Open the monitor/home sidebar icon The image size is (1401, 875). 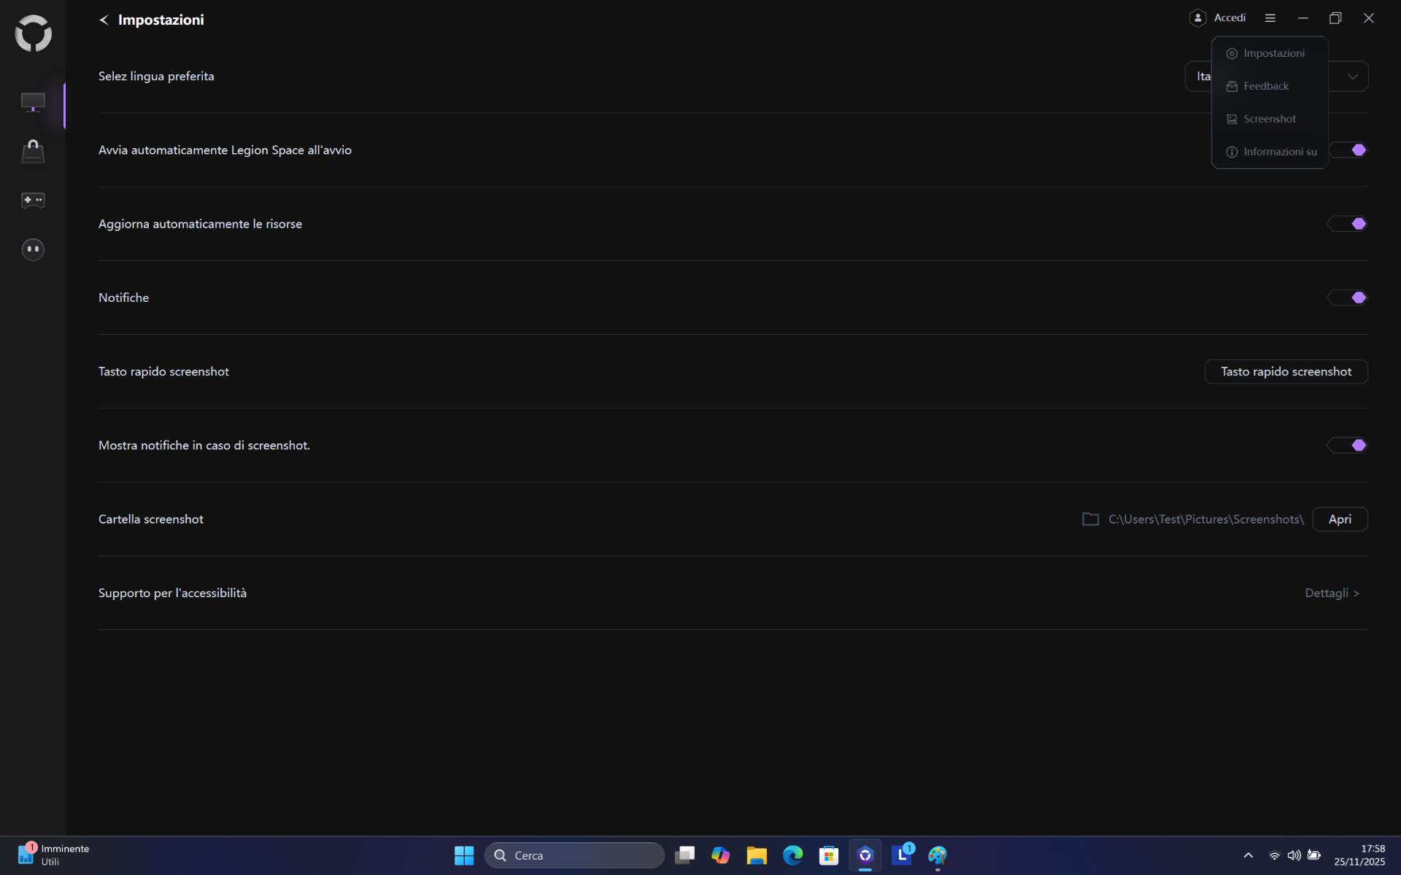(33, 102)
